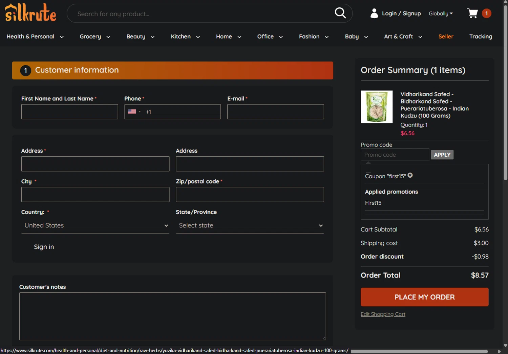
Task: Open the shopping cart icon
Action: coord(472,13)
